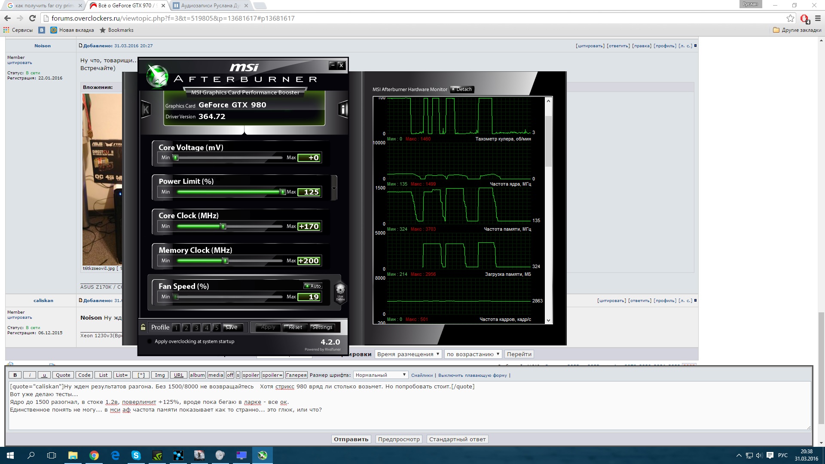Viewport: 825px width, 464px height.
Task: Open Kombustor via the K icon
Action: coord(146,110)
